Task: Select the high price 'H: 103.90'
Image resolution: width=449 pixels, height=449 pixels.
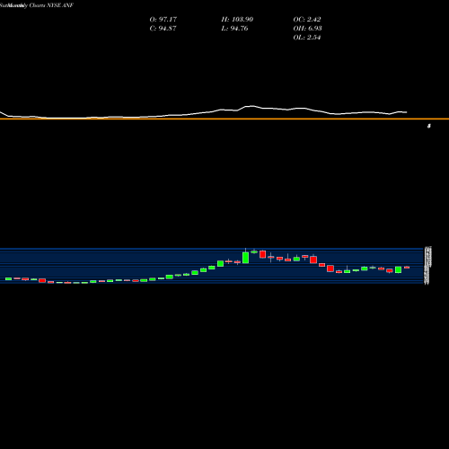Action: pyautogui.click(x=237, y=19)
